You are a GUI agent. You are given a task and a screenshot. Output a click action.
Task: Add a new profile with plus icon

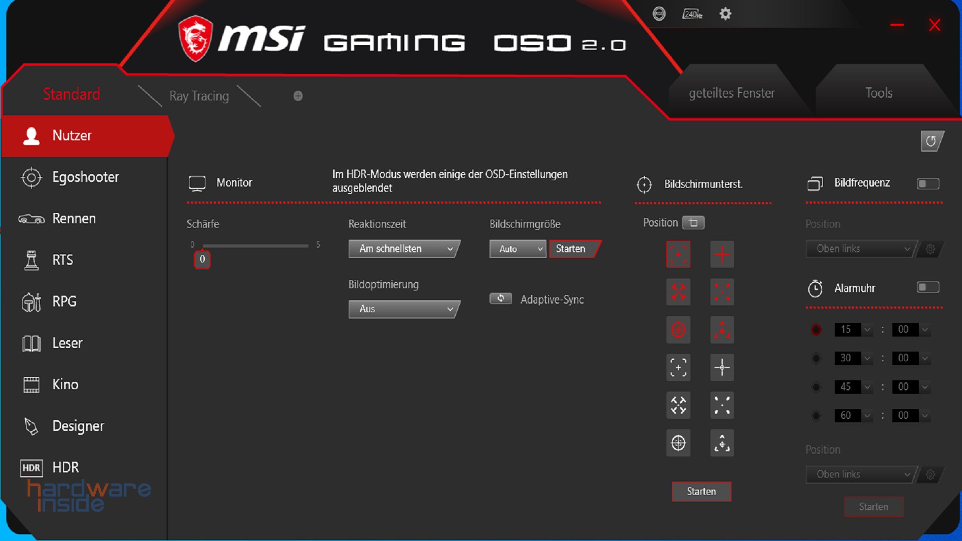click(x=298, y=96)
